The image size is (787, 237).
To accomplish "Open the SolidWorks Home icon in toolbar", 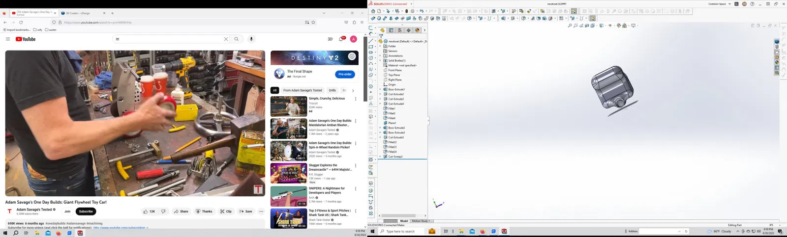I will pos(373,11).
